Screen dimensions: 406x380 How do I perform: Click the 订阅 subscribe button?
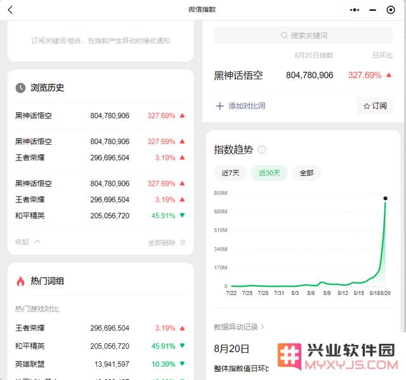pyautogui.click(x=375, y=106)
